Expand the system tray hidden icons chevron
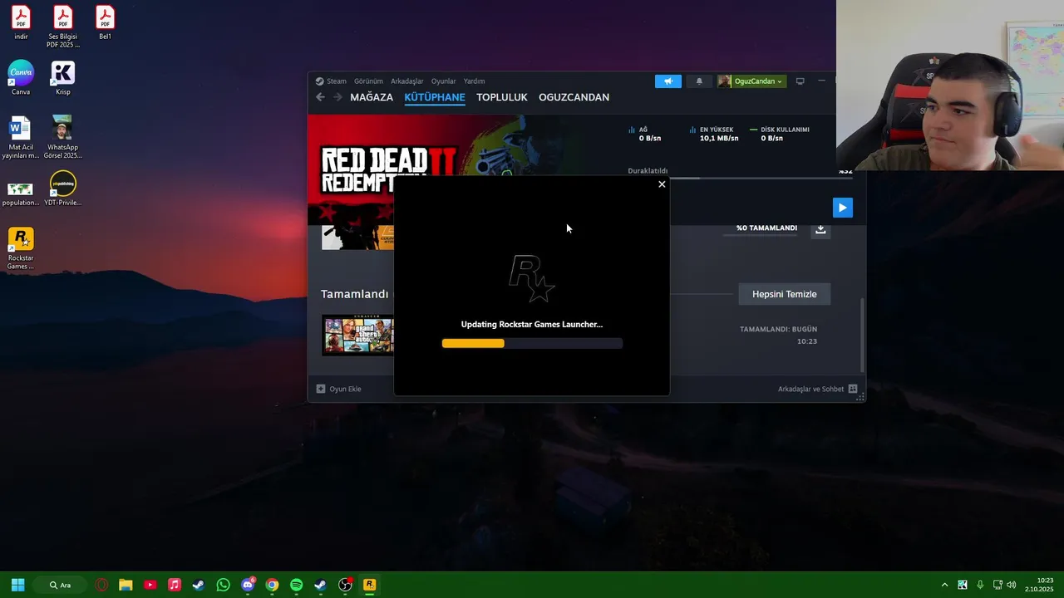The image size is (1064, 598). coord(944,585)
